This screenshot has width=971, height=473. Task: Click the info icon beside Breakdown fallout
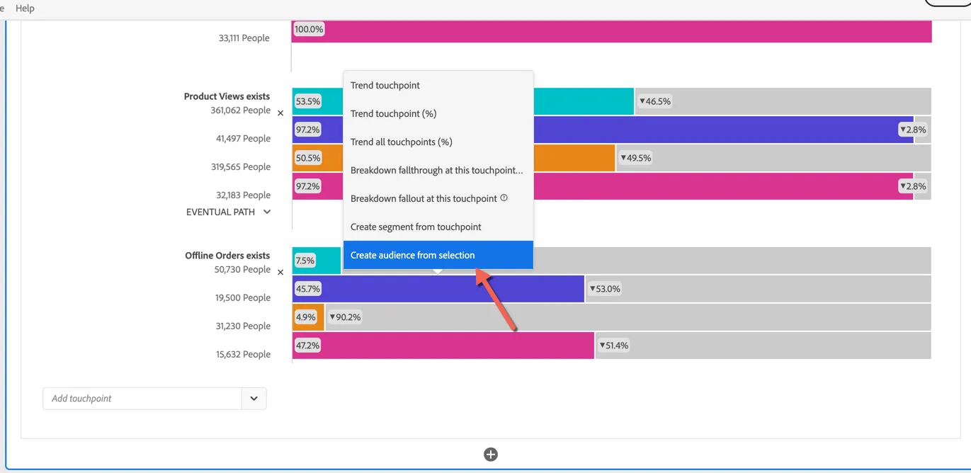click(504, 198)
